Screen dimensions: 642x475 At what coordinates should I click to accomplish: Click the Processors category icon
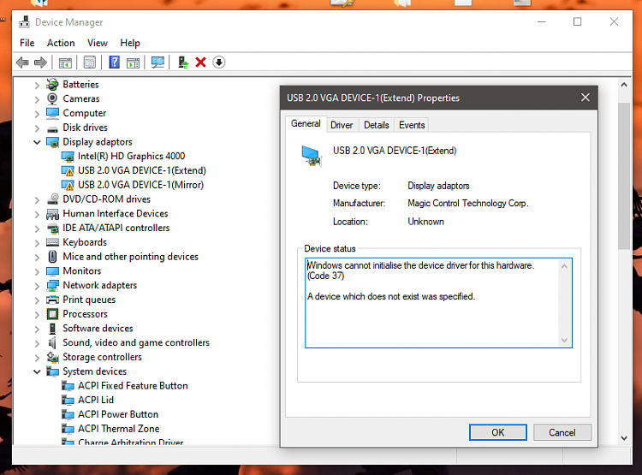point(52,314)
